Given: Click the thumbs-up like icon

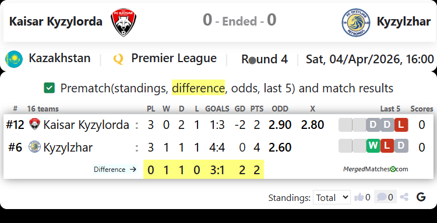Looking at the screenshot, I should coord(359,197).
